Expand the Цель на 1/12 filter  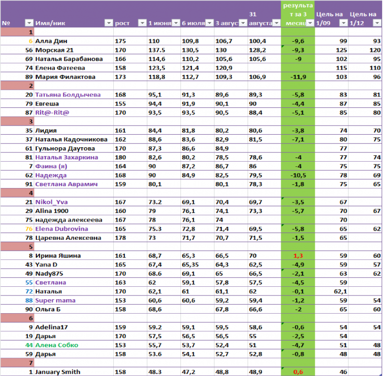click(377, 23)
